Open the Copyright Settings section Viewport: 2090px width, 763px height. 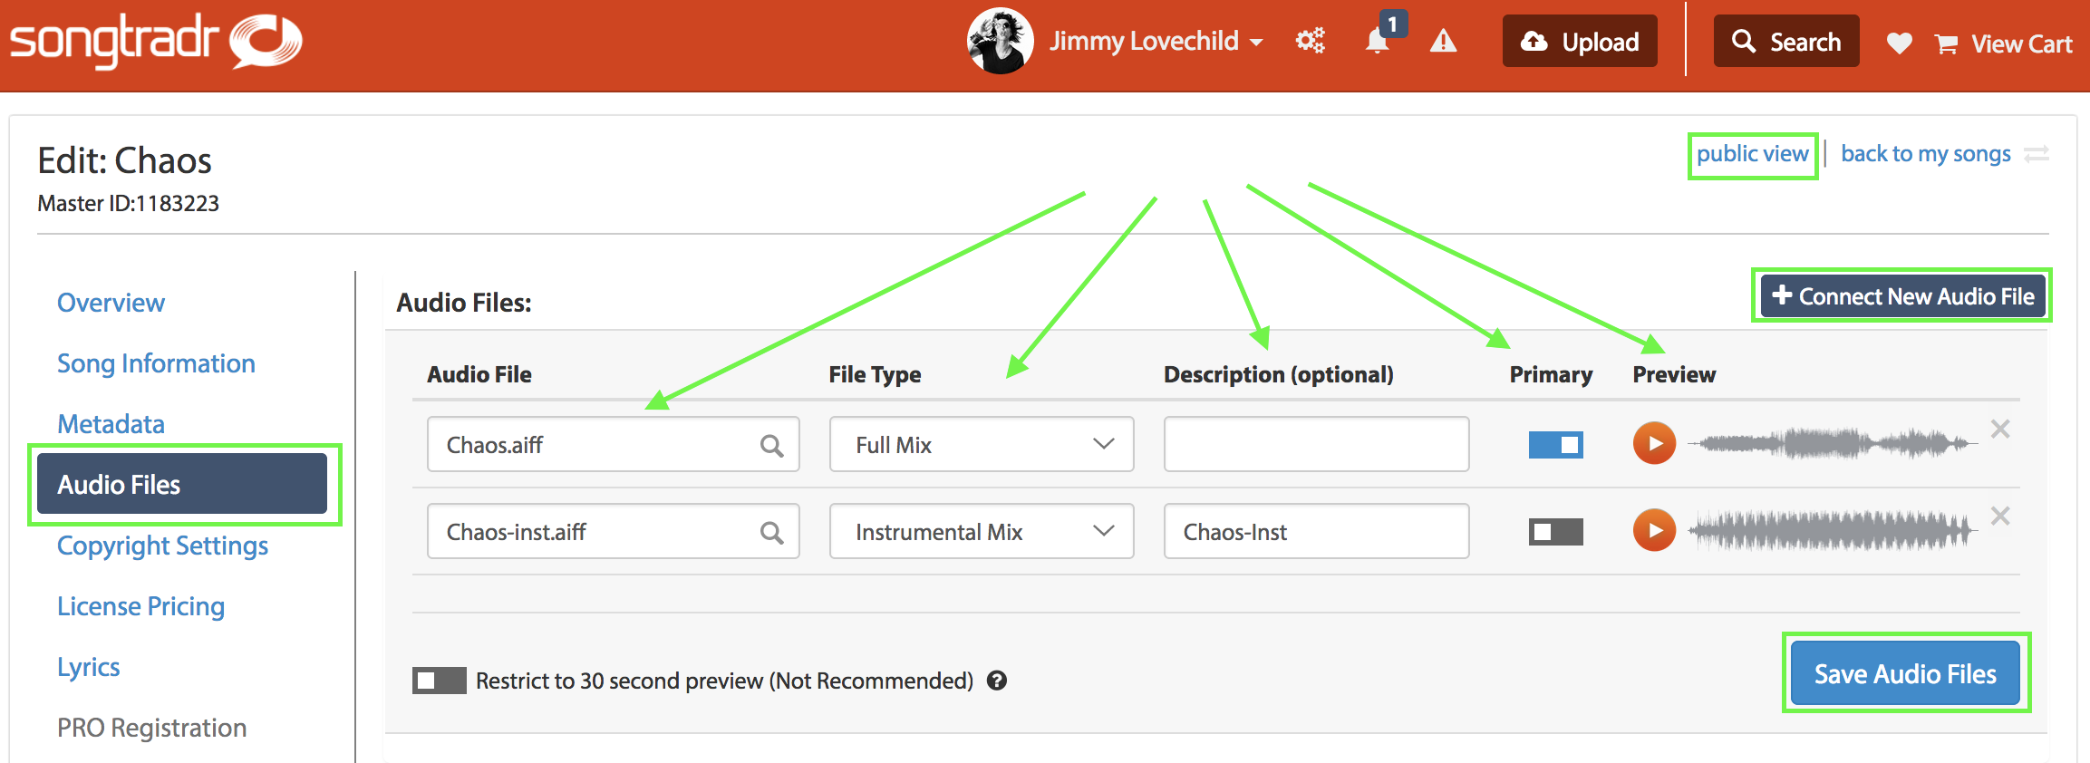tap(162, 546)
